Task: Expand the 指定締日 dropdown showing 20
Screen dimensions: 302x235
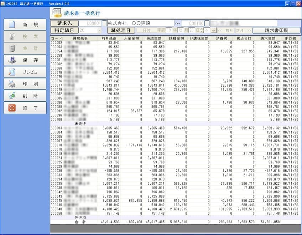Action: (99, 30)
